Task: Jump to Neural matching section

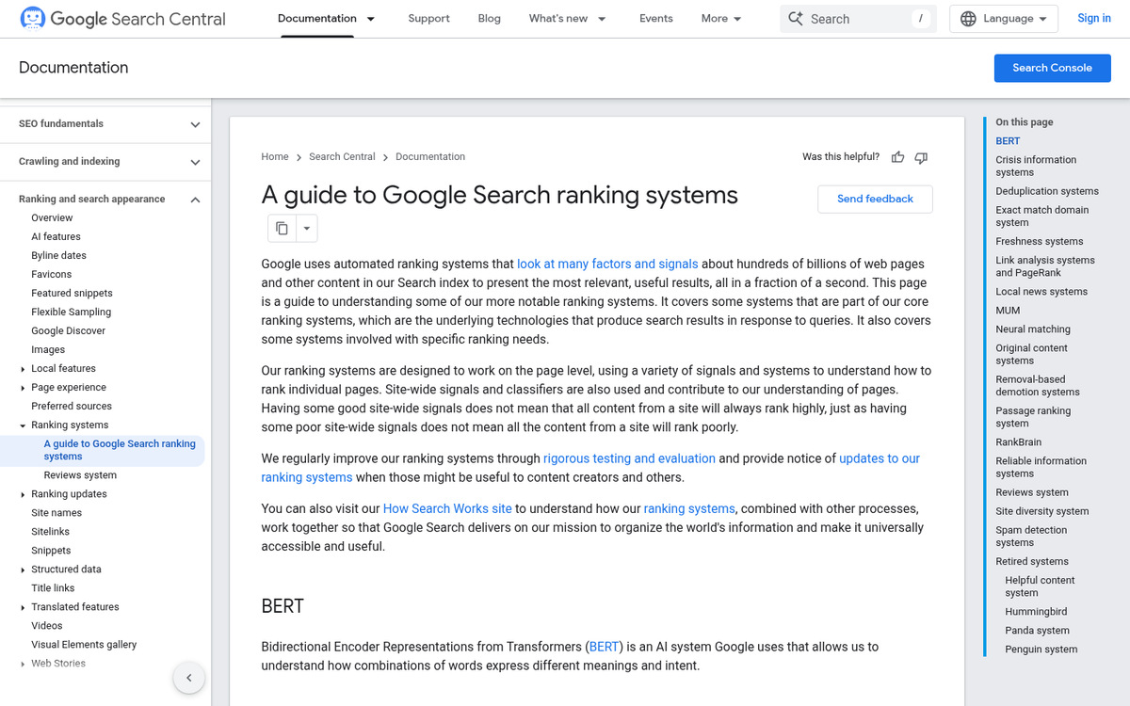Action: (x=1033, y=329)
